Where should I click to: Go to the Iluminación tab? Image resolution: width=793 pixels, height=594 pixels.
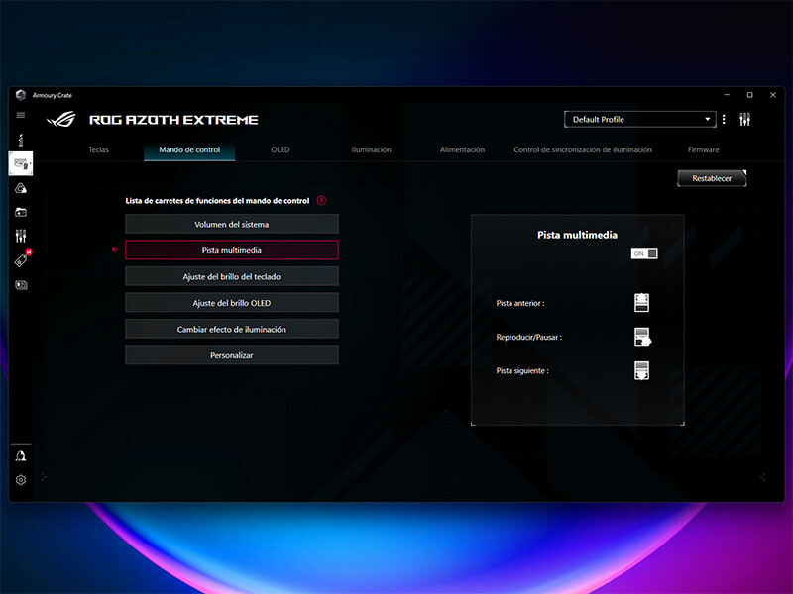371,149
